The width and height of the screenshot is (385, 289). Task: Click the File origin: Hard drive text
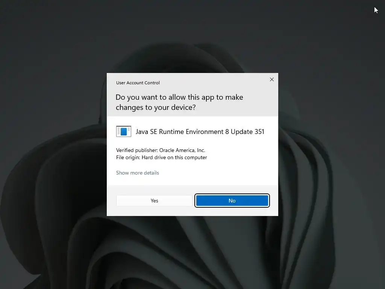[162, 157]
